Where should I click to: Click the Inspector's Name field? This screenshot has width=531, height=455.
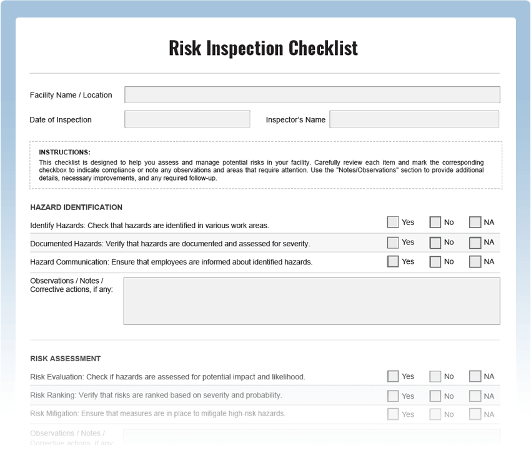click(x=414, y=119)
